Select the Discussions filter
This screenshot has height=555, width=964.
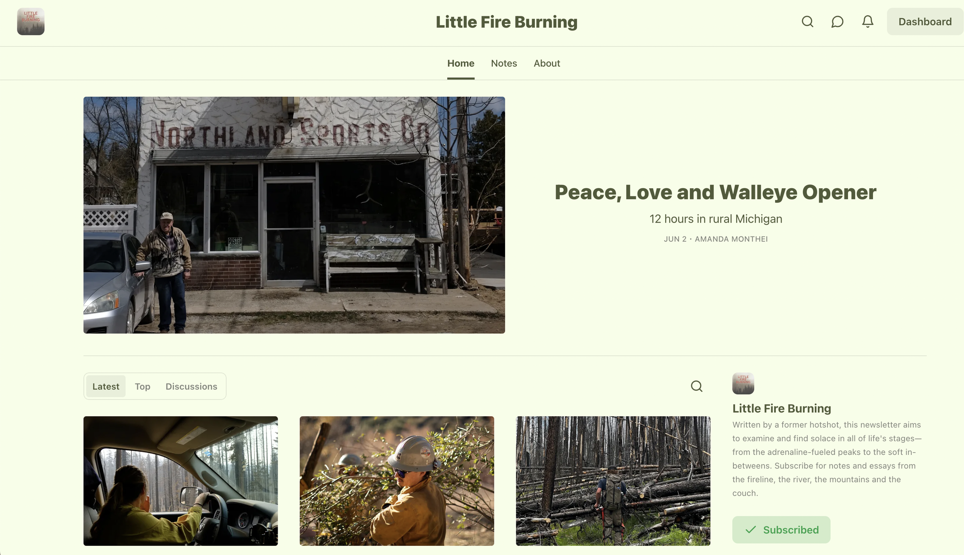pos(191,386)
